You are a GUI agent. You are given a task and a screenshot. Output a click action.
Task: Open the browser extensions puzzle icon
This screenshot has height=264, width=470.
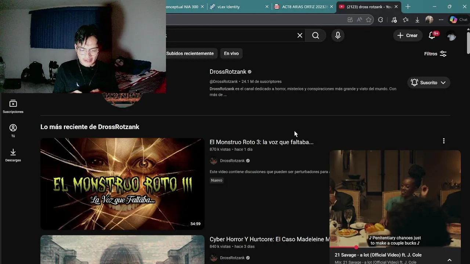[x=380, y=20]
